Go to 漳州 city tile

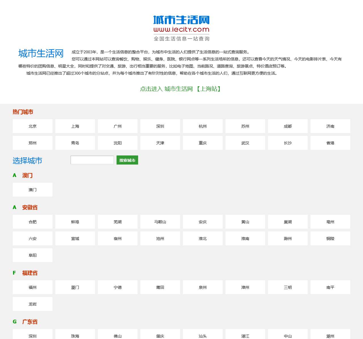point(245,287)
